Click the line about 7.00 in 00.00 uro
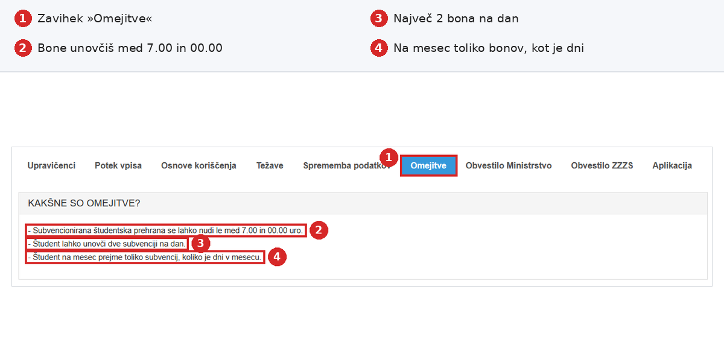Viewport: 724px width, 362px height. [166, 230]
